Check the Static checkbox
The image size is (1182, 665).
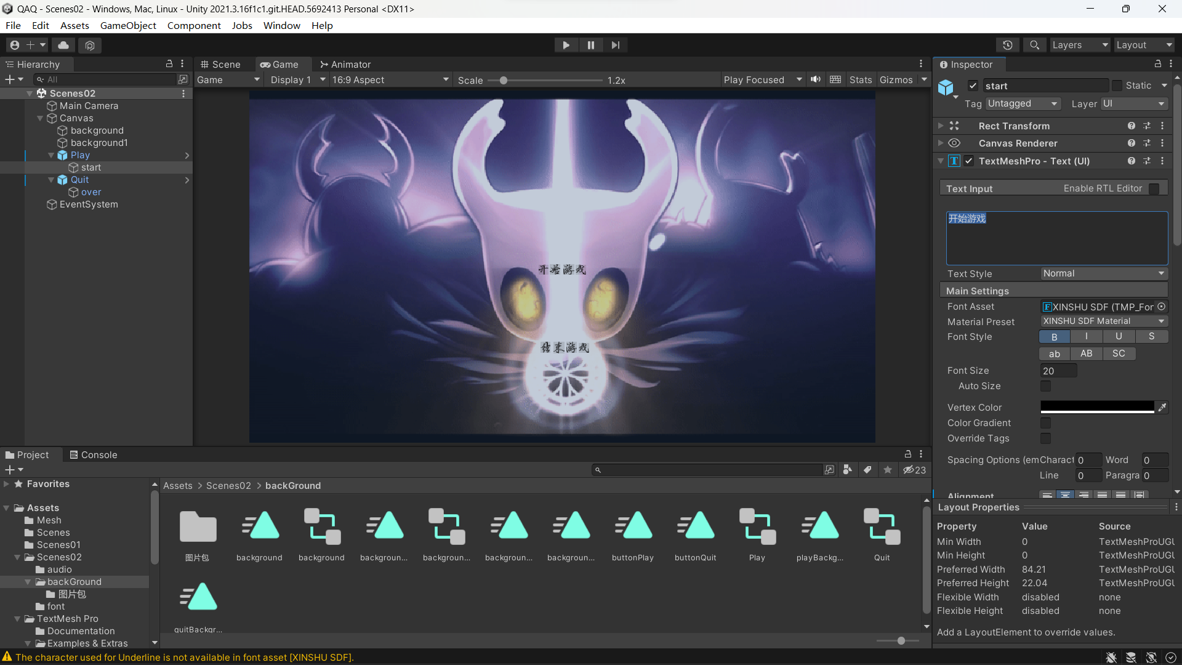click(x=1117, y=86)
